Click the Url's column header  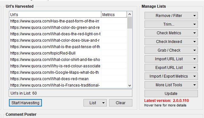[x=55, y=14]
